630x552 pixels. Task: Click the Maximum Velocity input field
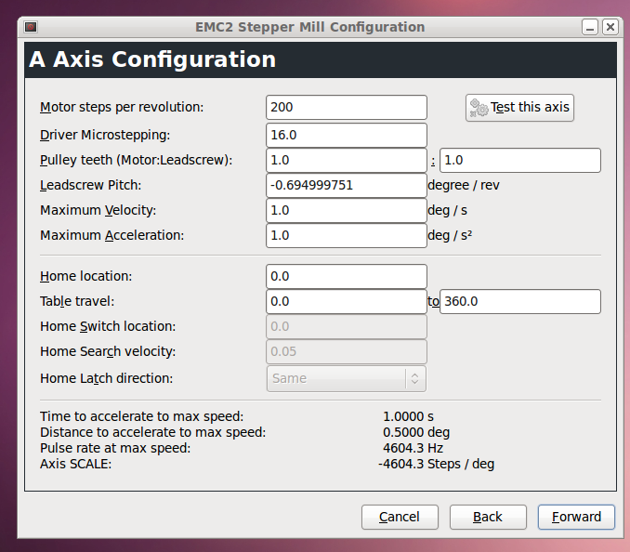tap(346, 210)
